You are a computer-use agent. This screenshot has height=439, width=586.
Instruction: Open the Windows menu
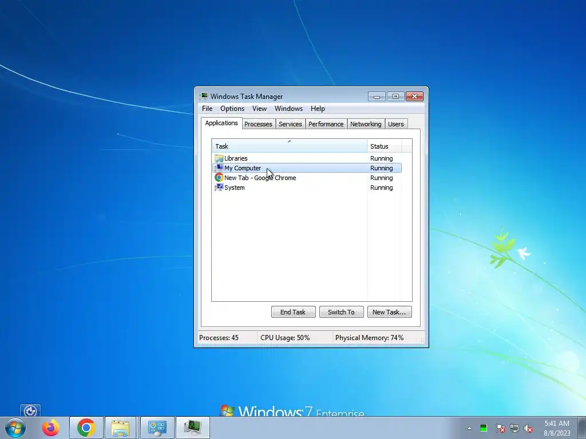tap(288, 109)
